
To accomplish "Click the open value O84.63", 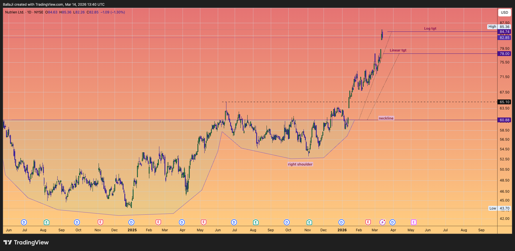I will 51,12.
